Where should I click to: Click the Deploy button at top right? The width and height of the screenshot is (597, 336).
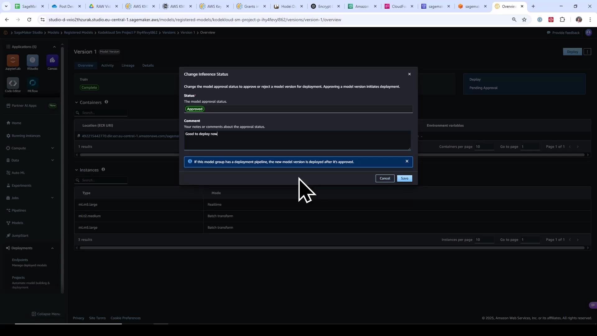click(572, 52)
